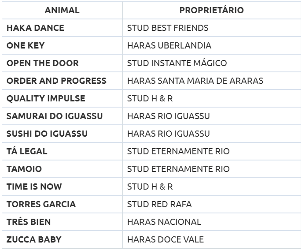Viewport: 302px width, 250px height.
Task: Click owner HARAS UBERLANDIA
Action: [x=169, y=45]
